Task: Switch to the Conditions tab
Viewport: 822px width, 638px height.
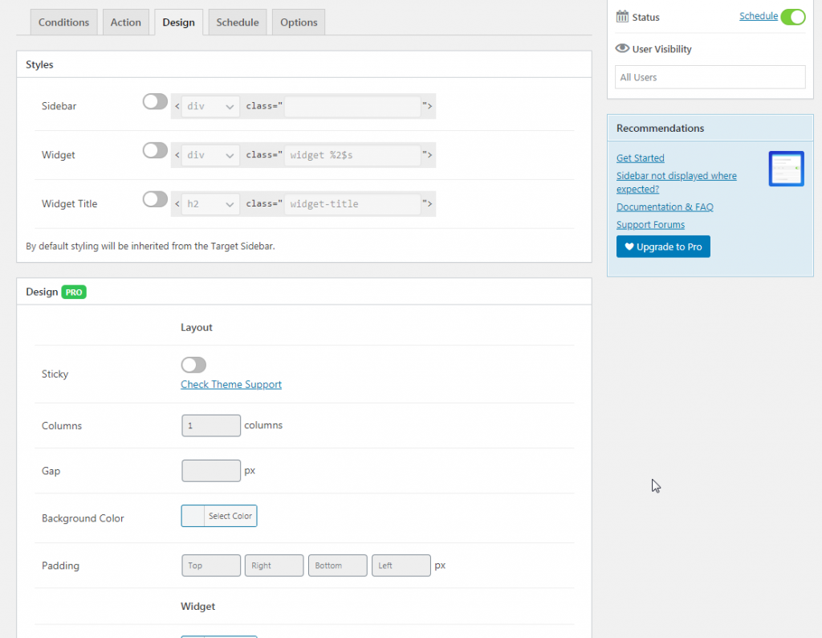Action: click(64, 22)
